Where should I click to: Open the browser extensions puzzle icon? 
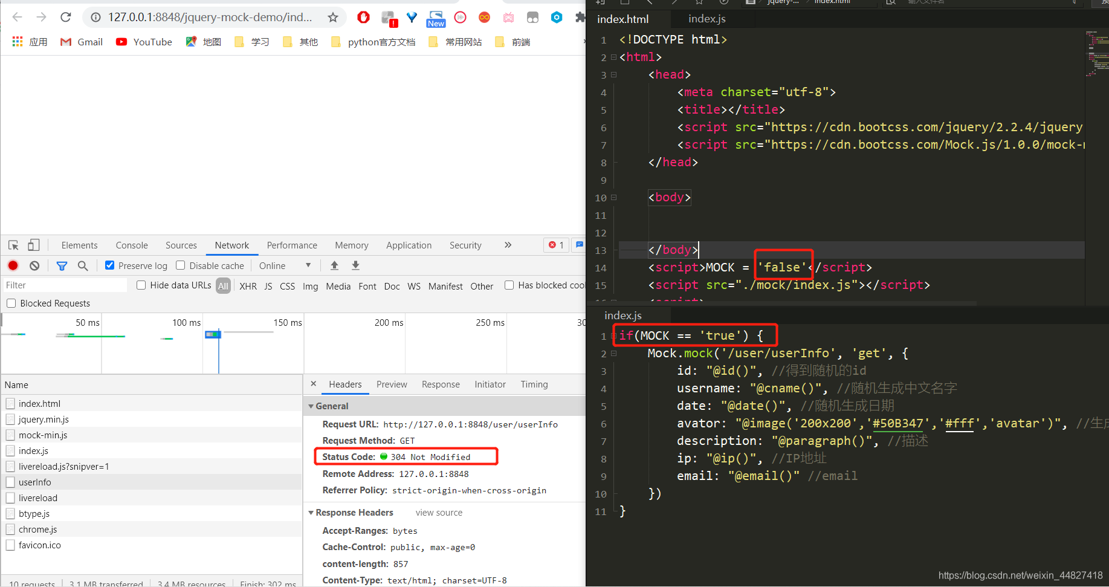pyautogui.click(x=580, y=18)
